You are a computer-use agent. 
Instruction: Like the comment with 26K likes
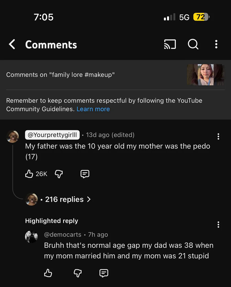29,174
